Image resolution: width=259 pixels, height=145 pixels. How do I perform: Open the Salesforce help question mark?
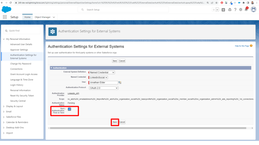(x=235, y=10)
